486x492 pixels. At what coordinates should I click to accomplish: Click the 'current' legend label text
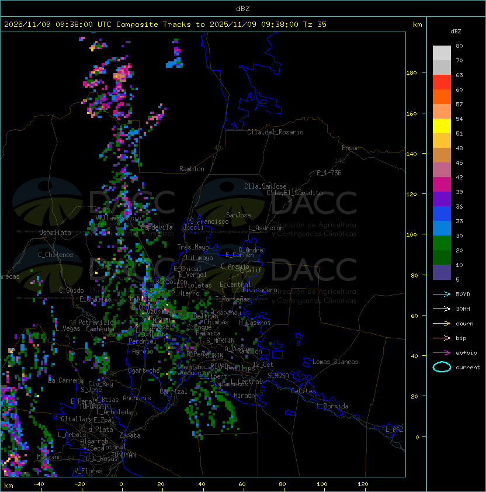pos(468,368)
